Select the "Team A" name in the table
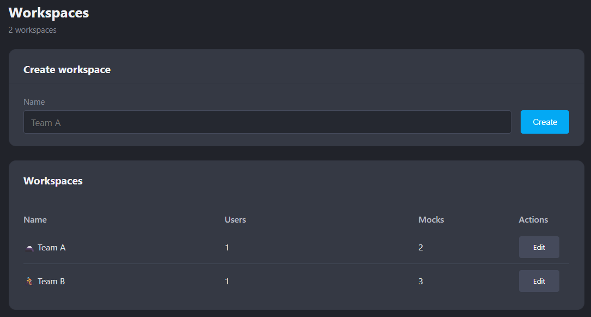 [x=52, y=248]
